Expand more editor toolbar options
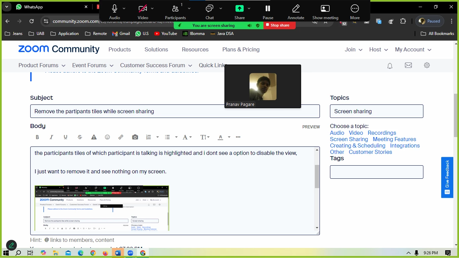Viewport: 459px width, 258px height. click(x=238, y=137)
